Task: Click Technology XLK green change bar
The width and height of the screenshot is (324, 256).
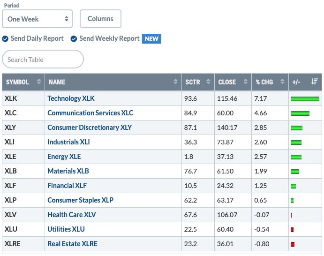Action: 305,99
